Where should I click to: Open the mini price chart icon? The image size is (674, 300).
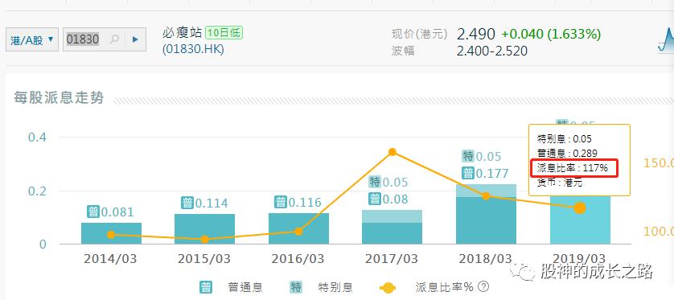coord(666,40)
